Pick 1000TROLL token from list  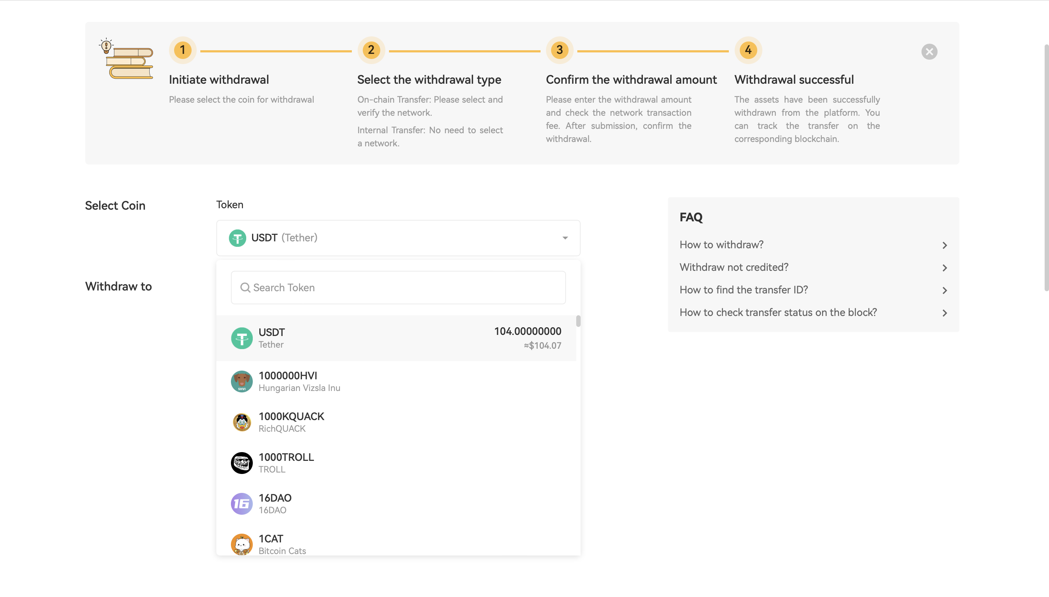pos(396,463)
